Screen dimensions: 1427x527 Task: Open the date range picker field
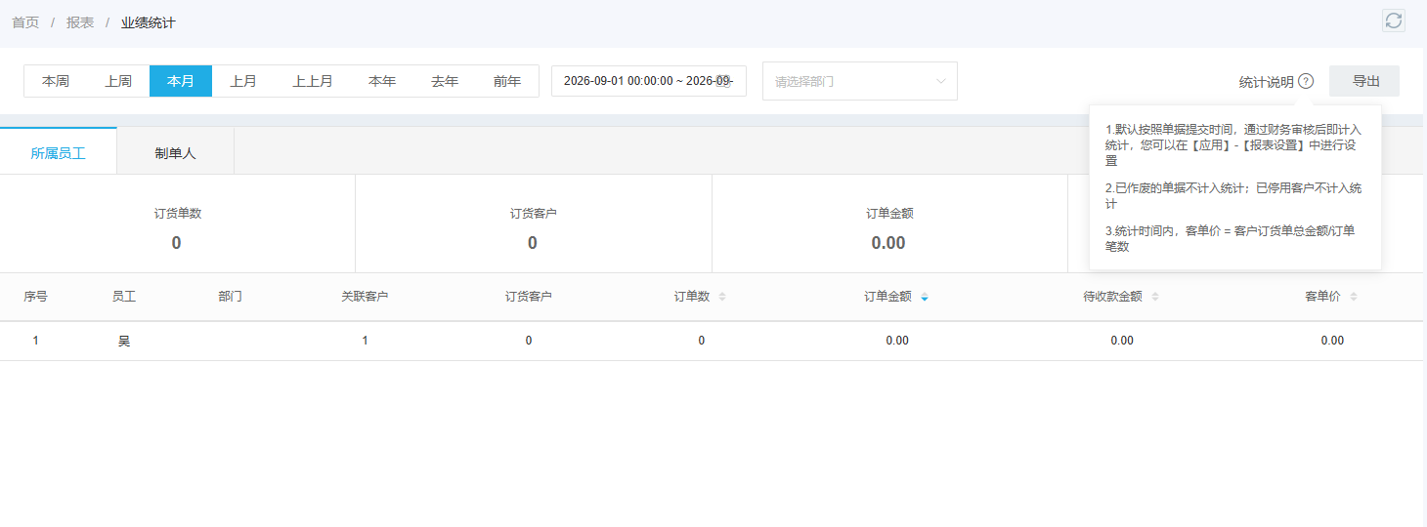coord(649,81)
